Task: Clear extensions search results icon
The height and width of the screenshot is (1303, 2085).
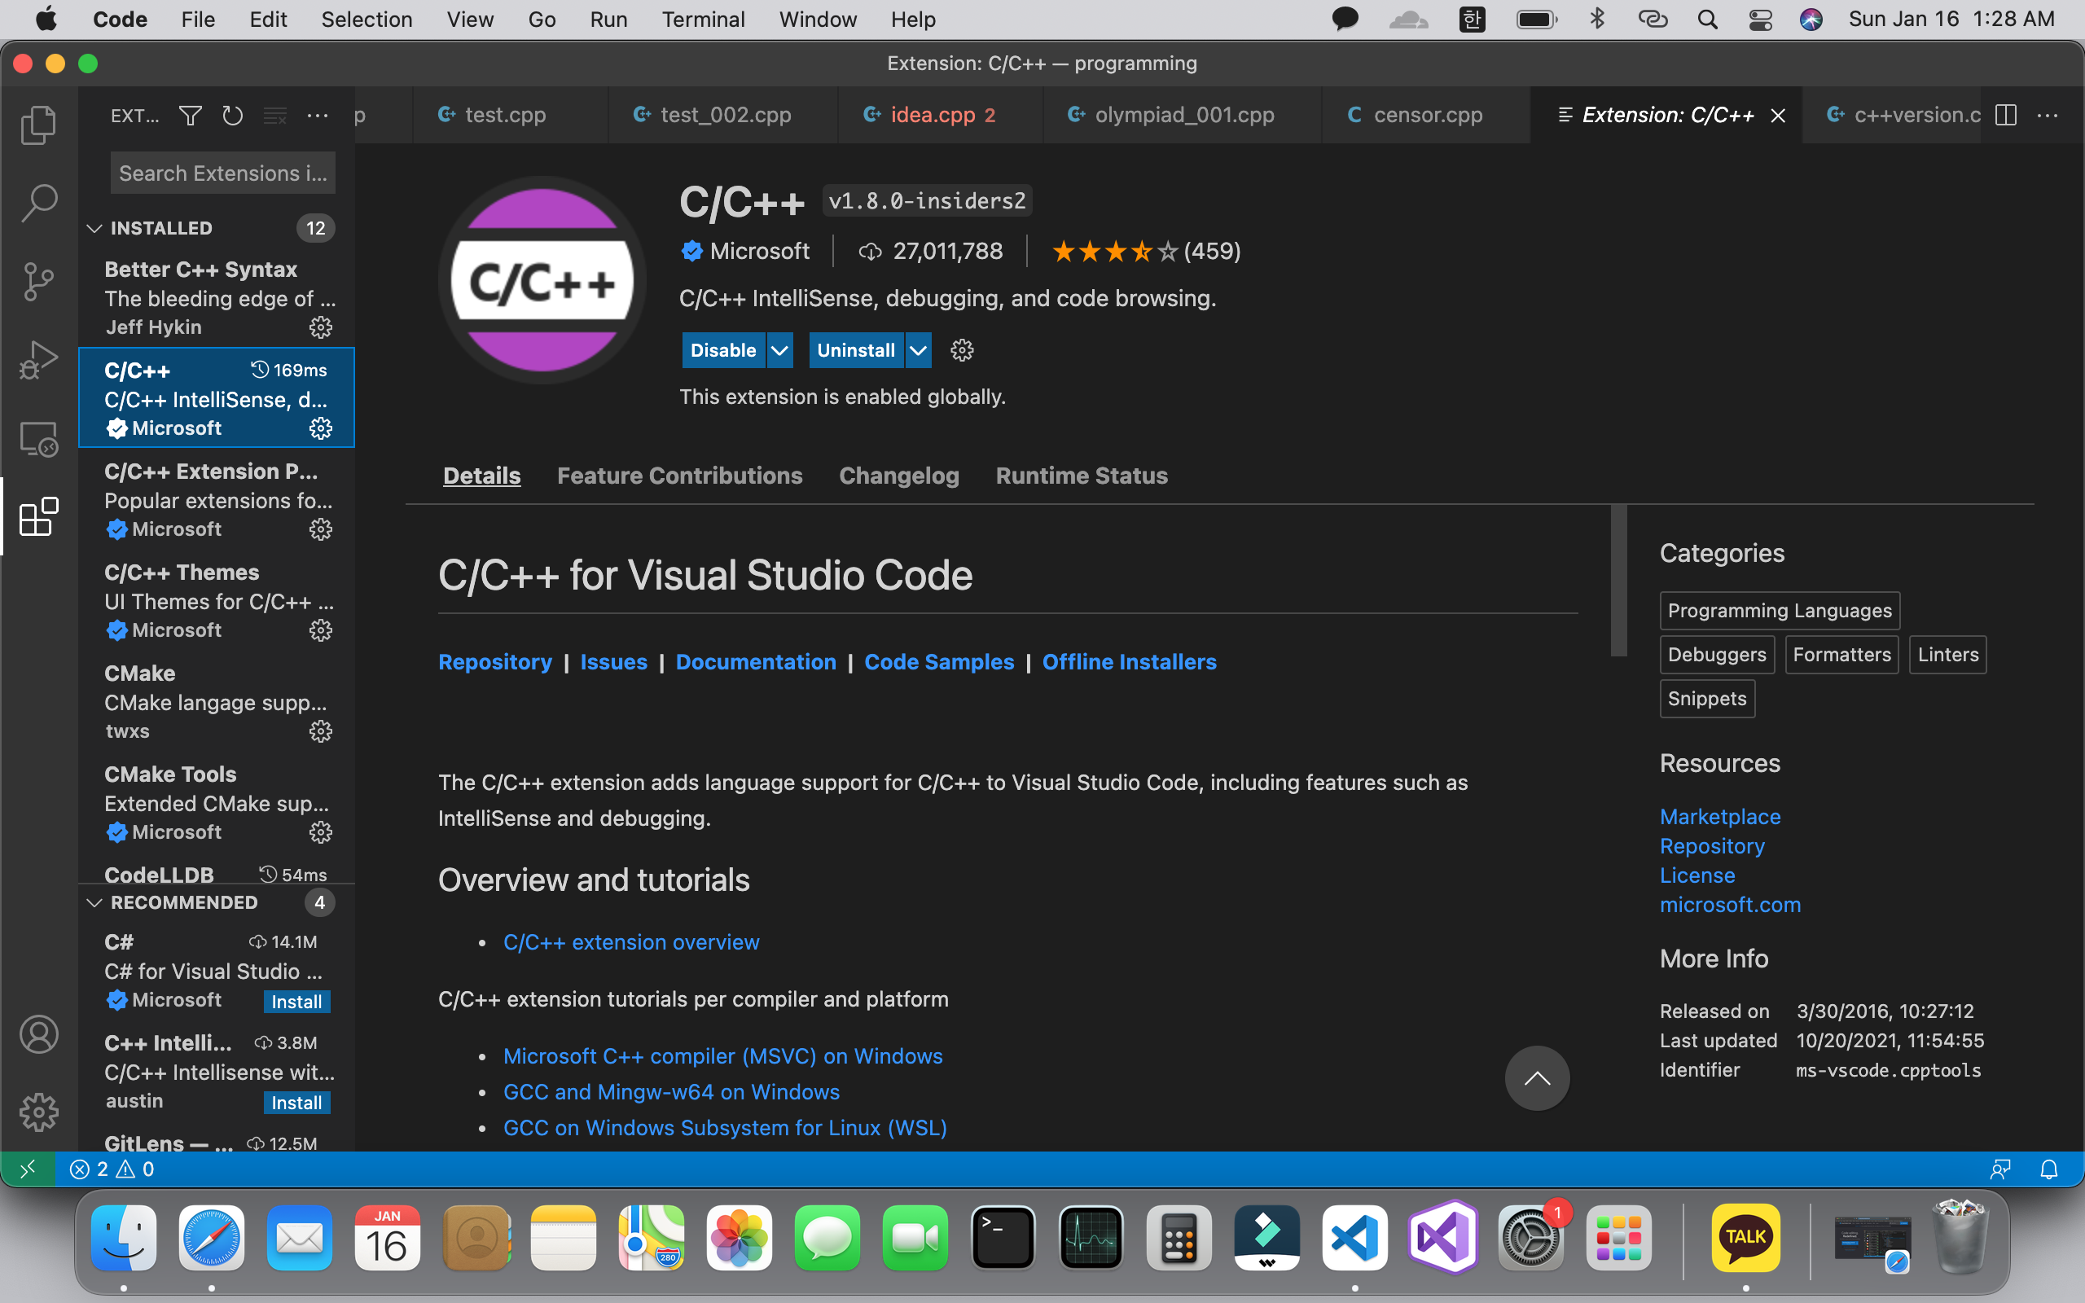Action: point(274,116)
